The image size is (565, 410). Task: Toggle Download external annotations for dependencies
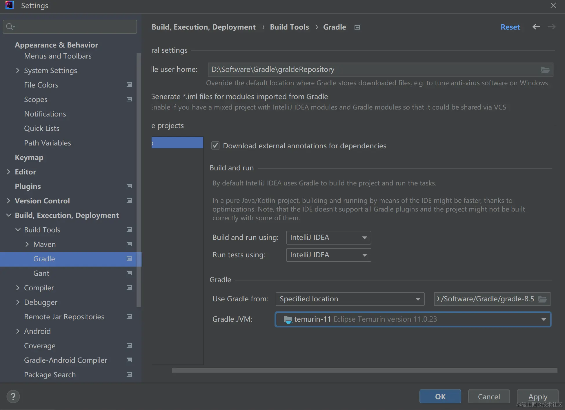coord(215,145)
